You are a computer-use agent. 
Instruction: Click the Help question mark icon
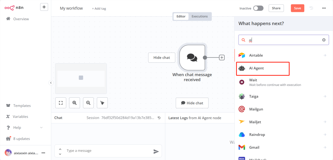point(8,128)
